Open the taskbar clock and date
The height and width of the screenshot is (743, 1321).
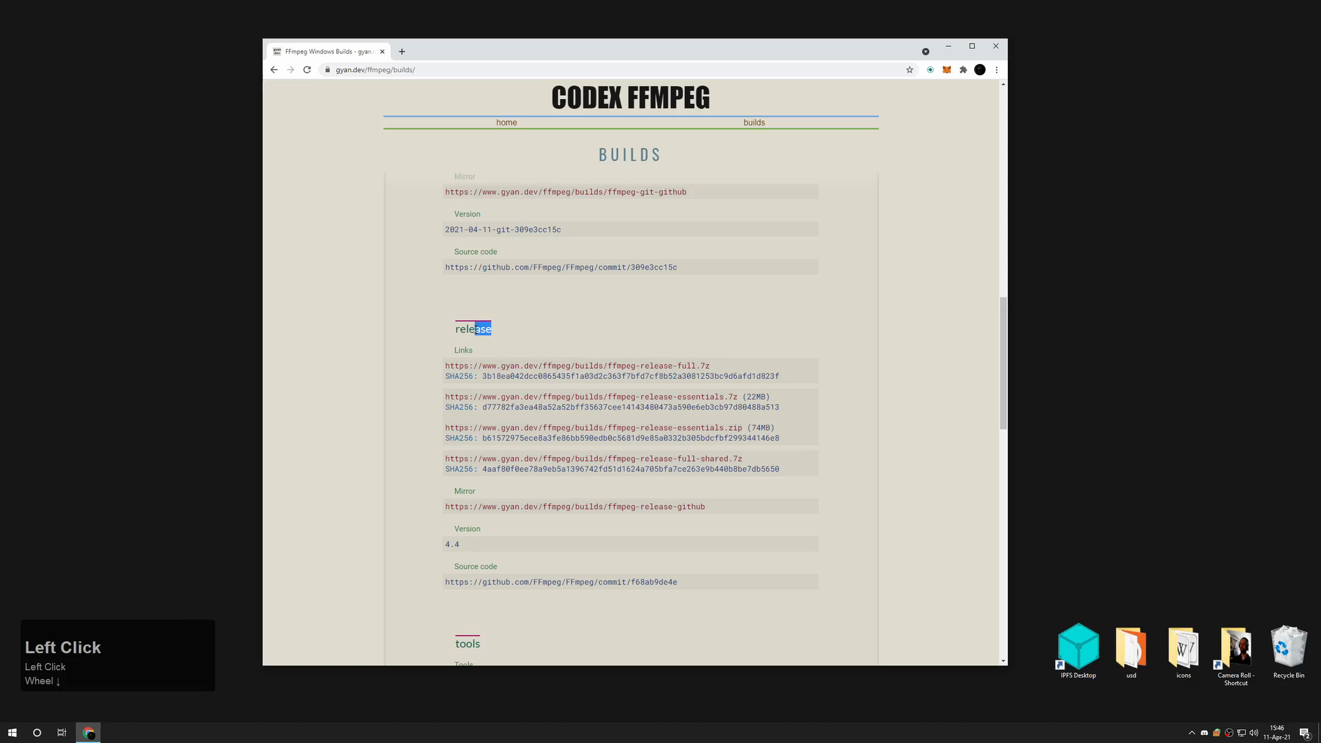click(1277, 732)
